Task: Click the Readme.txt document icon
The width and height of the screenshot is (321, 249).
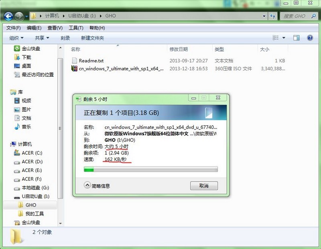Action: tap(74, 61)
